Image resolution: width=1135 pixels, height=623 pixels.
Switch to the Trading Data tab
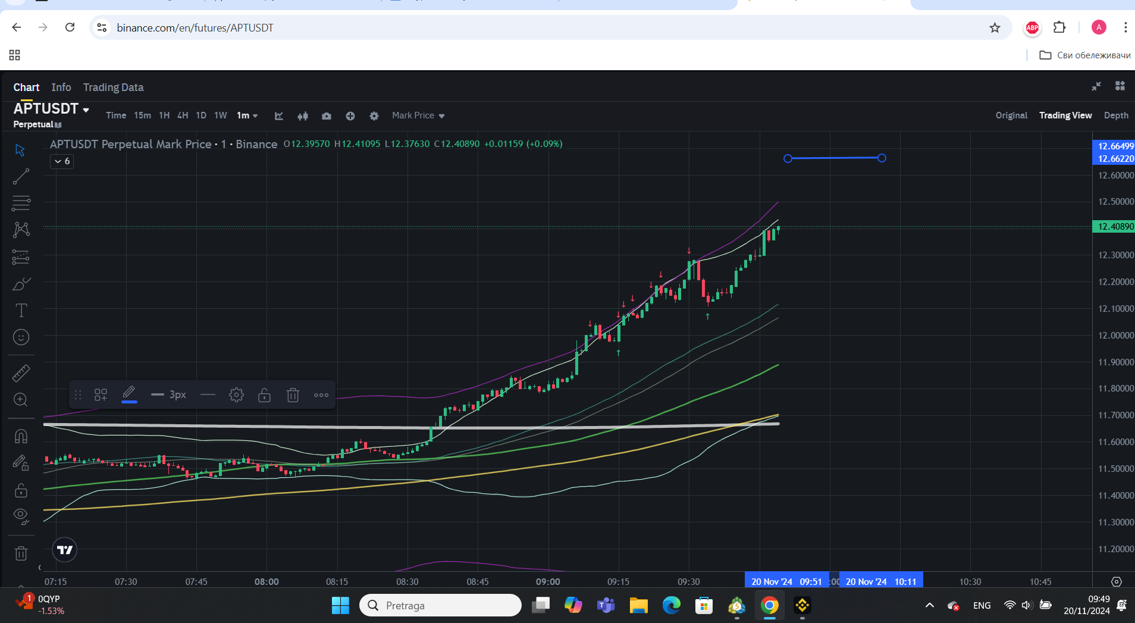pos(113,87)
